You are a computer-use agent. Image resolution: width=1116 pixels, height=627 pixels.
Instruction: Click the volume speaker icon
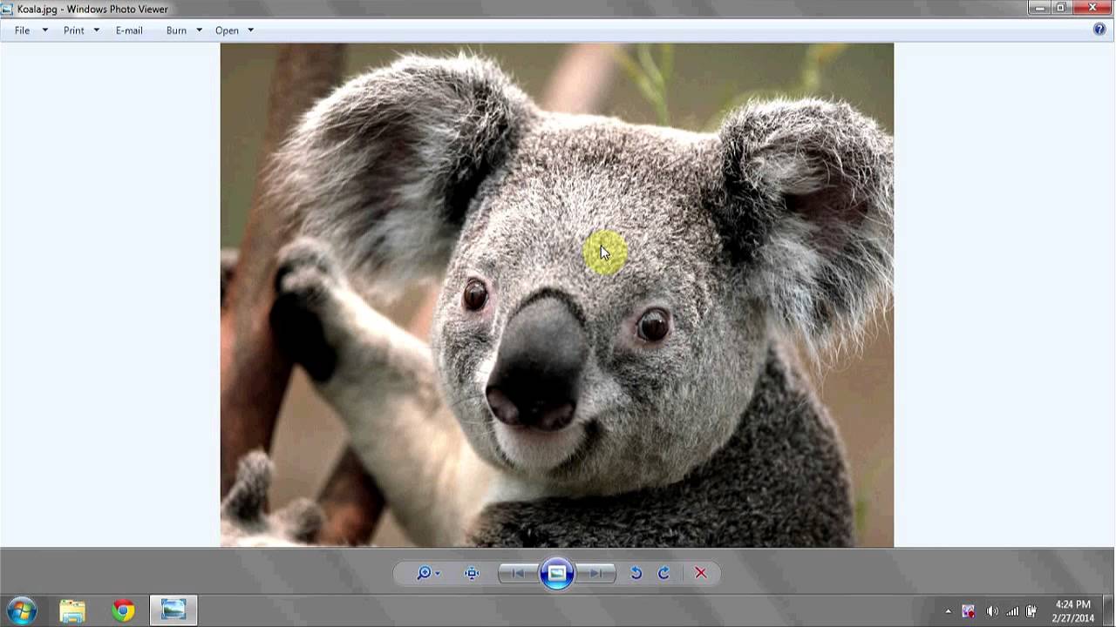point(991,611)
